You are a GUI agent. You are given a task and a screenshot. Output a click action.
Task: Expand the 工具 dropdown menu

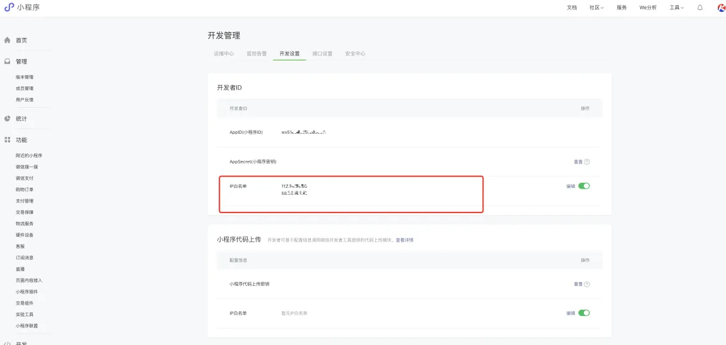pyautogui.click(x=677, y=8)
